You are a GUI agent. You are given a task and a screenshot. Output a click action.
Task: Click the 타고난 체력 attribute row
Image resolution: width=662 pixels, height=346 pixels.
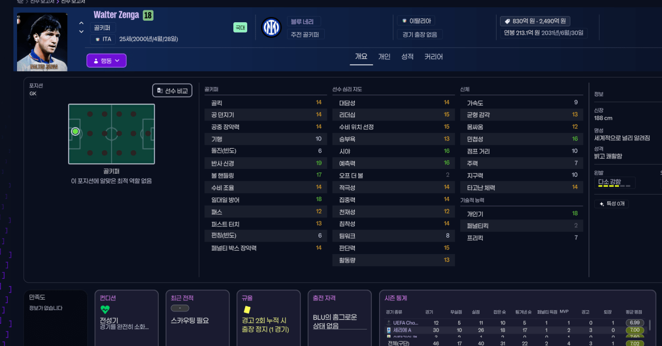pos(522,187)
